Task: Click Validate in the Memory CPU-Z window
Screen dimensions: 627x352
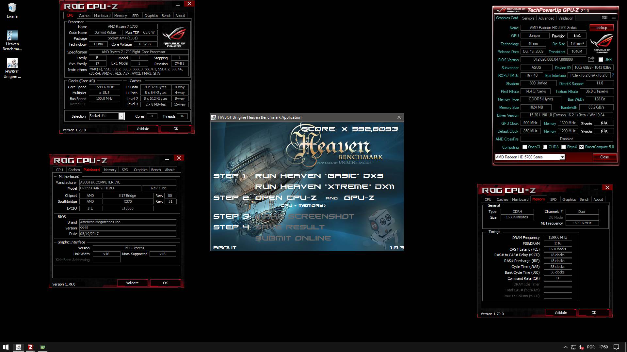Action: 561,313
